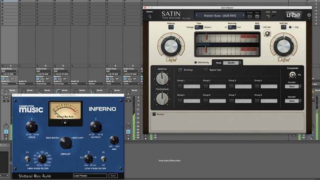
Task: Click the Master Buss -18dB RMS preset name
Action: click(220, 15)
